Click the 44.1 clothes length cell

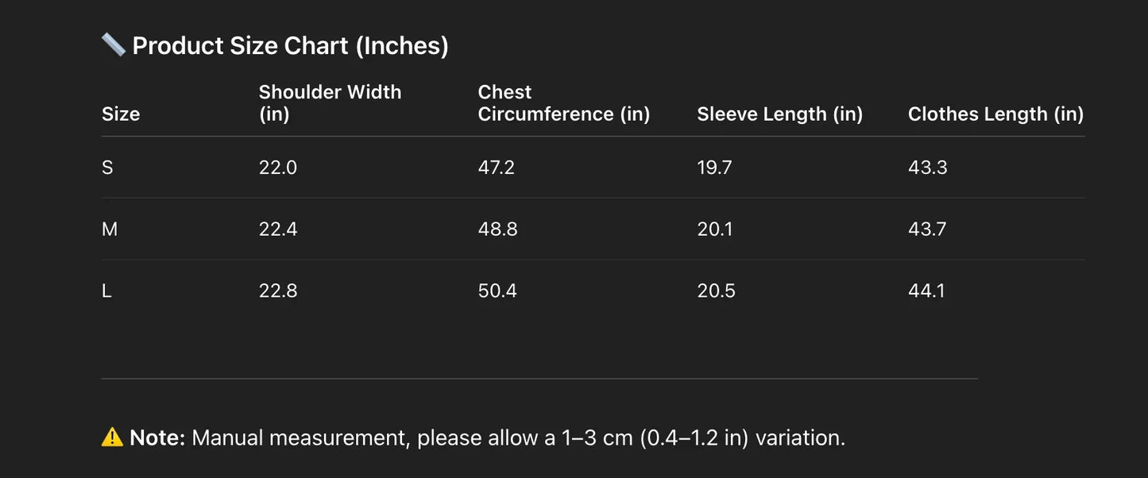pyautogui.click(x=926, y=291)
